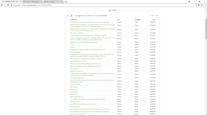
Task: Open the 'Wyrównanie 3D...' translation link
Action: 75,107
